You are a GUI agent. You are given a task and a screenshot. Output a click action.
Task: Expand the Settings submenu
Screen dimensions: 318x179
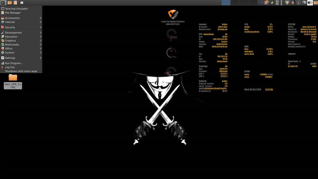tap(10, 58)
